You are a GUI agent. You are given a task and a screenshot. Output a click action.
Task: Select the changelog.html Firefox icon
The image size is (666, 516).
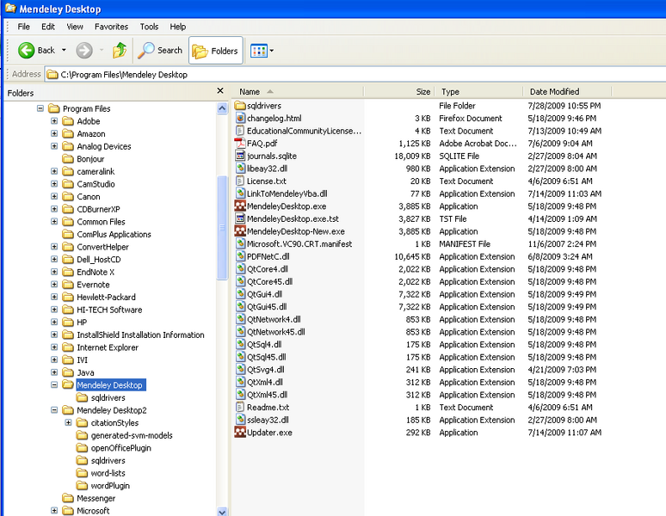[x=240, y=118]
